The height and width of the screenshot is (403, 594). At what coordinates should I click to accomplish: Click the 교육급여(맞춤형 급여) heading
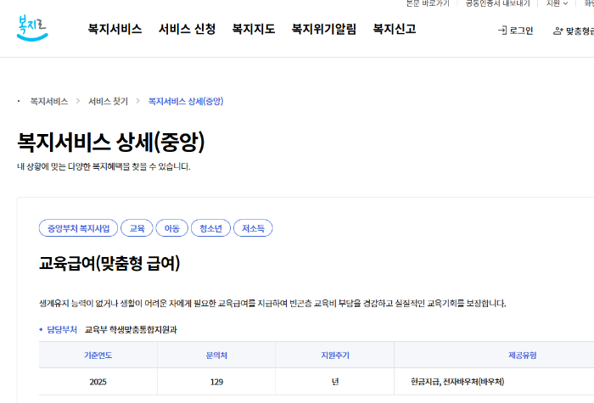[109, 264]
